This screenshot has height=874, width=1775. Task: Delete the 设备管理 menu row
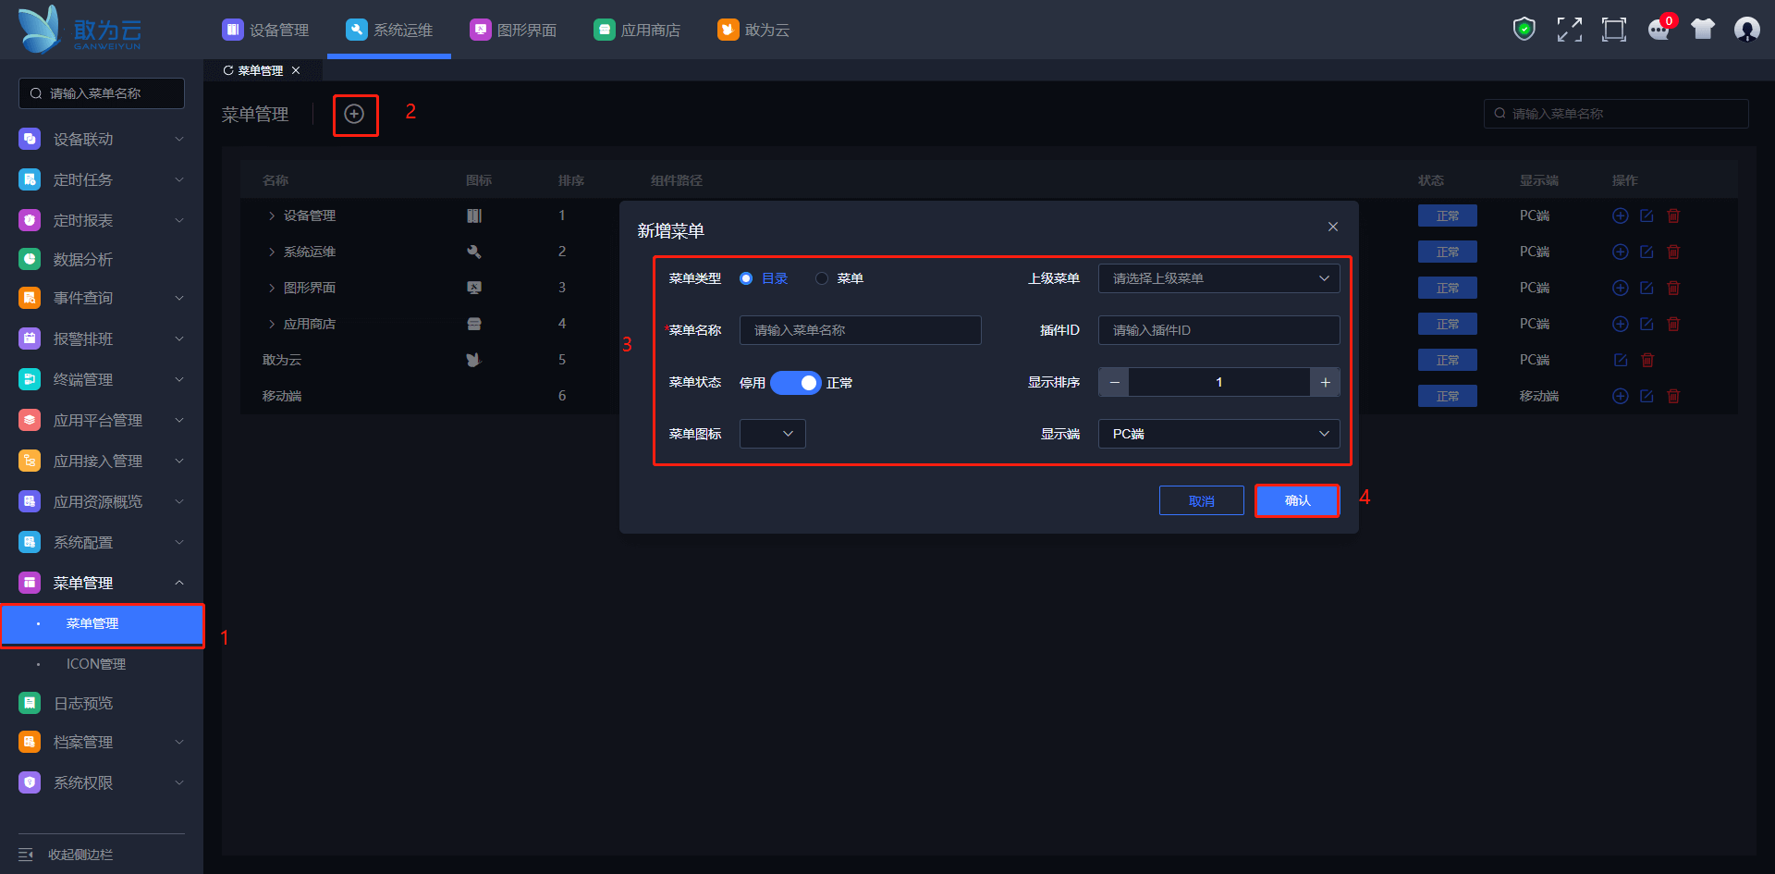pos(1673,215)
